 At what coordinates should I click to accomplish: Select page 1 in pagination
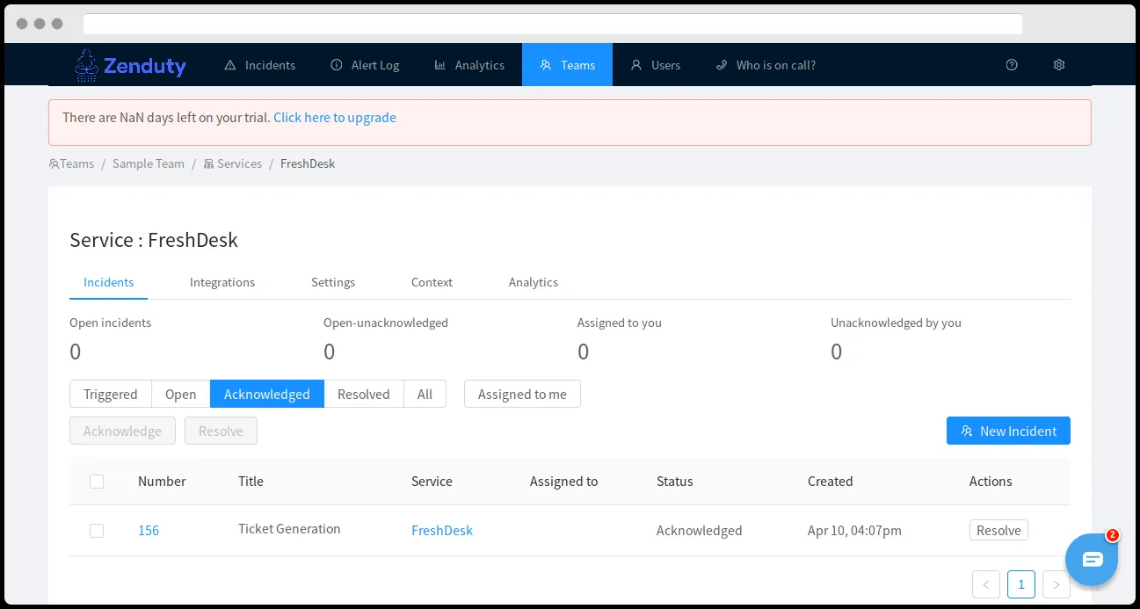point(1021,584)
